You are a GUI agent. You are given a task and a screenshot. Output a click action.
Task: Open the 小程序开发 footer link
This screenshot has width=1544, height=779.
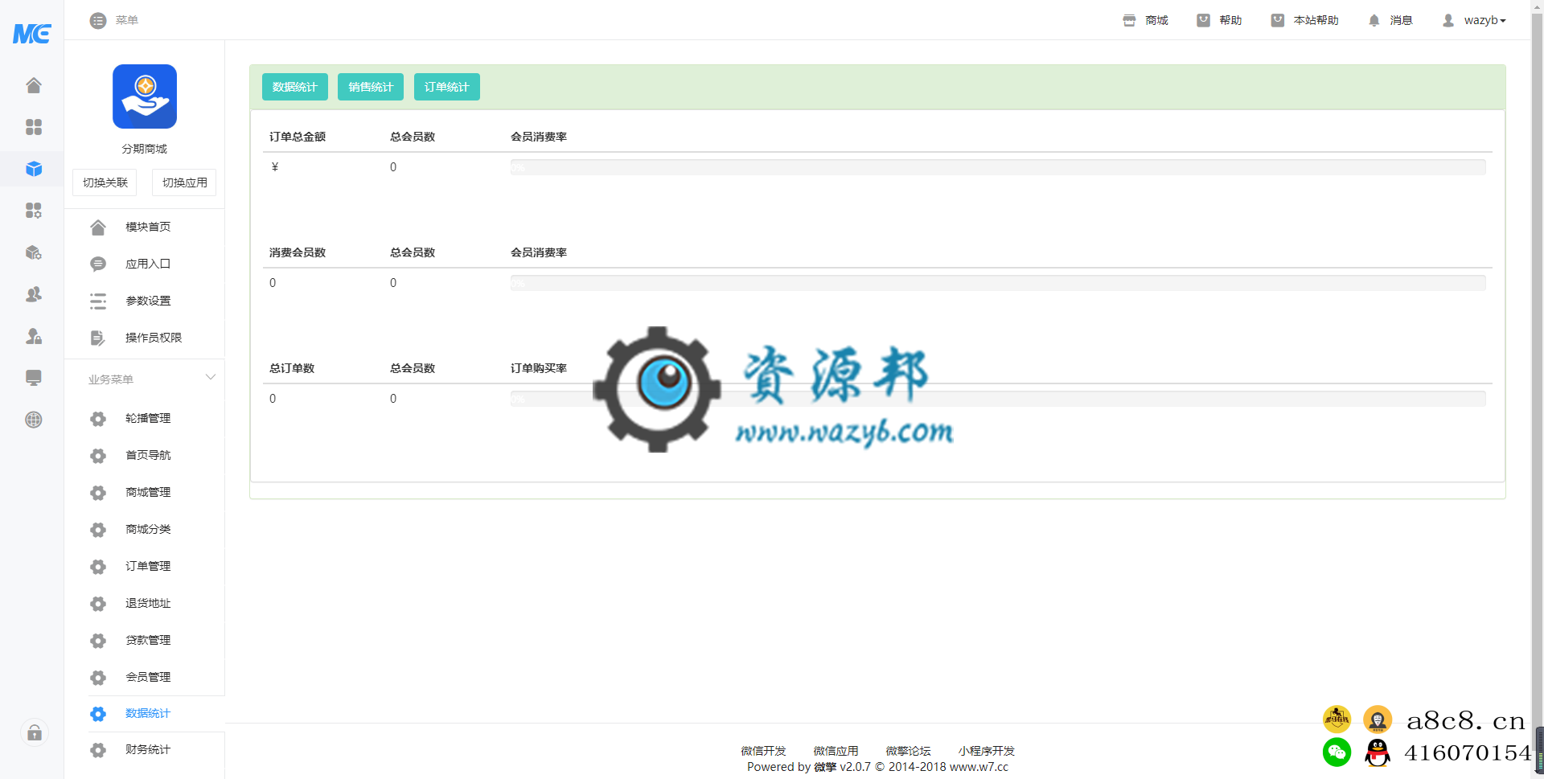986,751
